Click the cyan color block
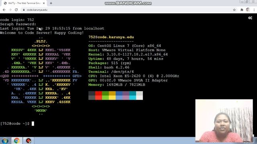 pos(133,96)
